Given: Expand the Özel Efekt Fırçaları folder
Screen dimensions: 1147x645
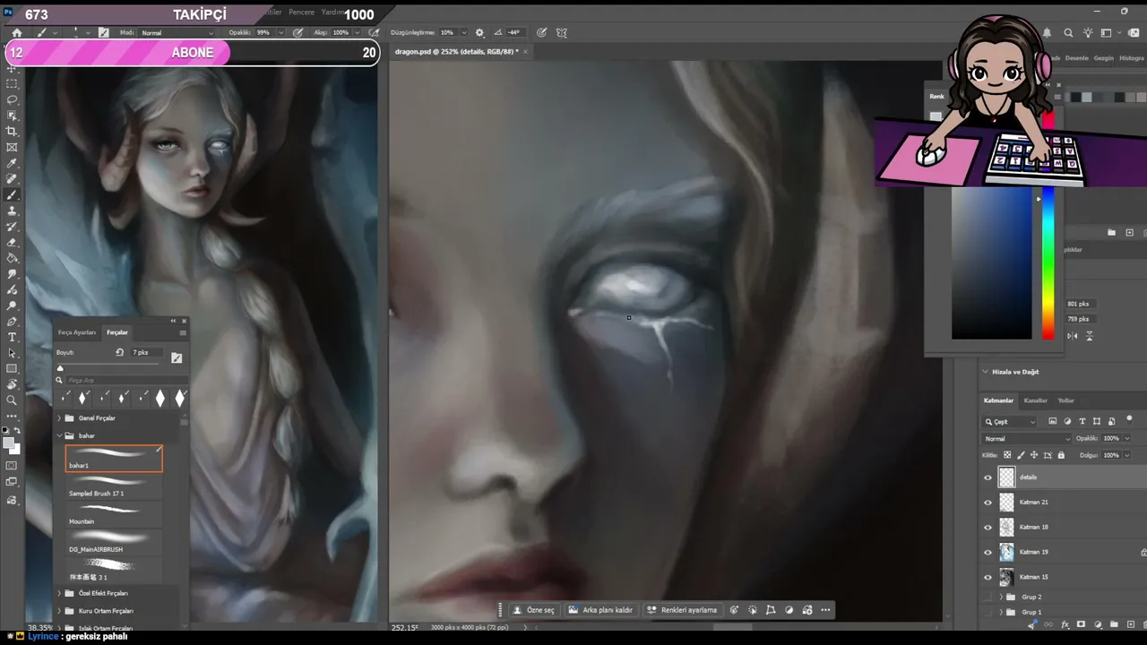Looking at the screenshot, I should pos(59,594).
